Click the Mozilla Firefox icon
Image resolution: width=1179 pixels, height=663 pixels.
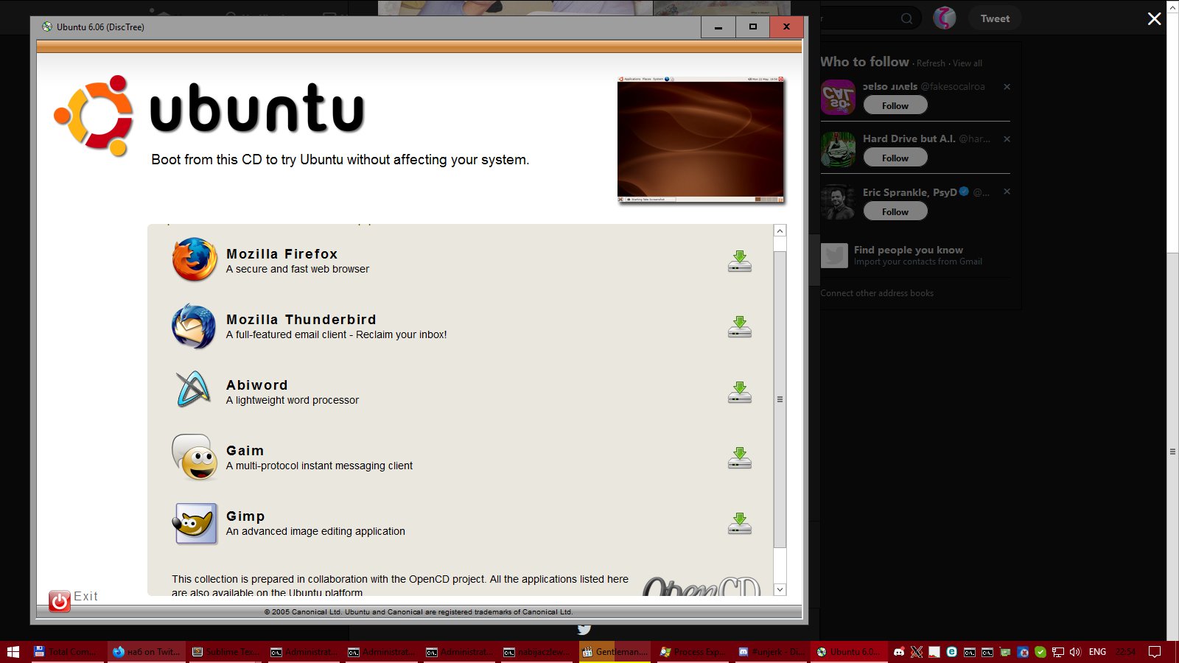click(195, 259)
